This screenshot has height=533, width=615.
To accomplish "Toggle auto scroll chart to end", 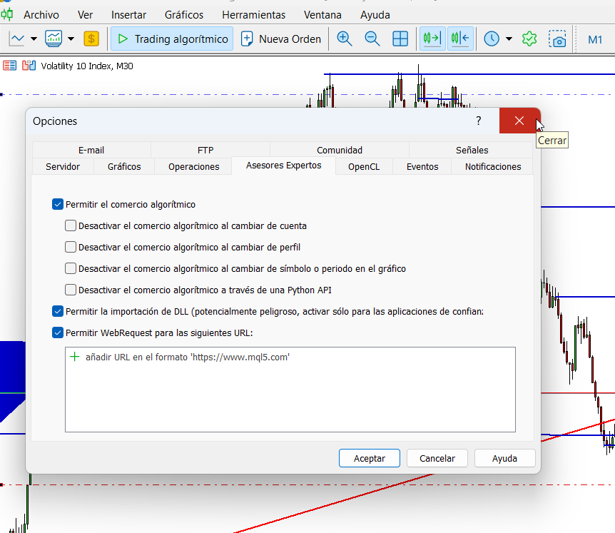I will click(x=432, y=39).
